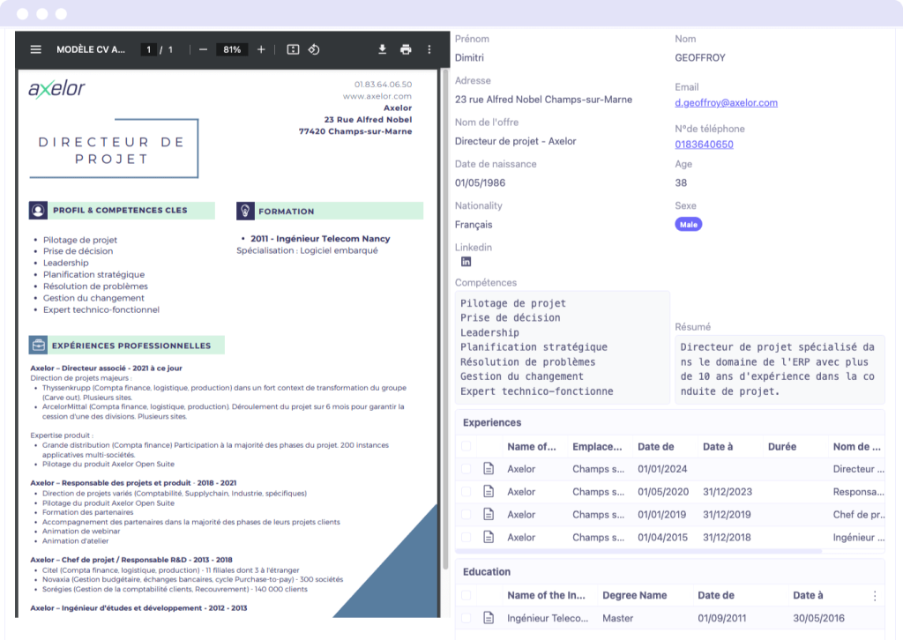Image resolution: width=903 pixels, height=640 pixels.
Task: Click inside the Compétences text area
Action: [562, 347]
